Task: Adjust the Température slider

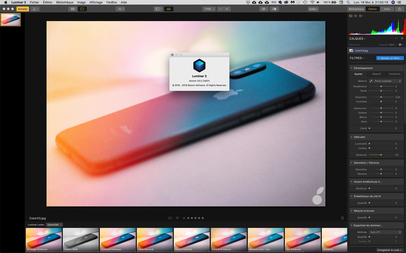Action: pos(381,86)
